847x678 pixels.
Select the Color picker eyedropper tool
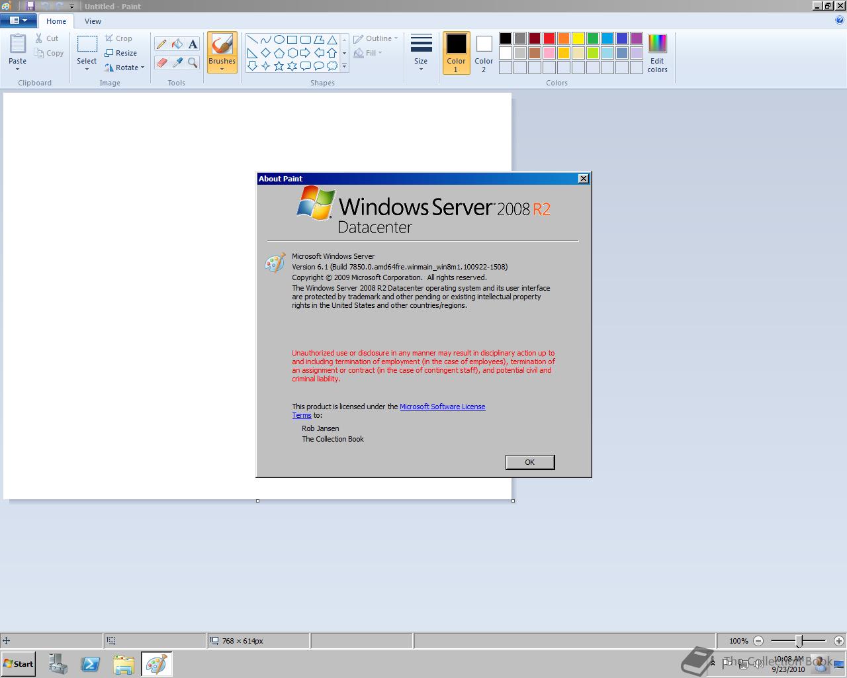[x=177, y=63]
